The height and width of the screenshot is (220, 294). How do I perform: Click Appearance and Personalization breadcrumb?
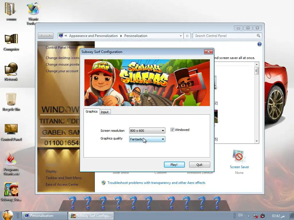pyautogui.click(x=93, y=36)
